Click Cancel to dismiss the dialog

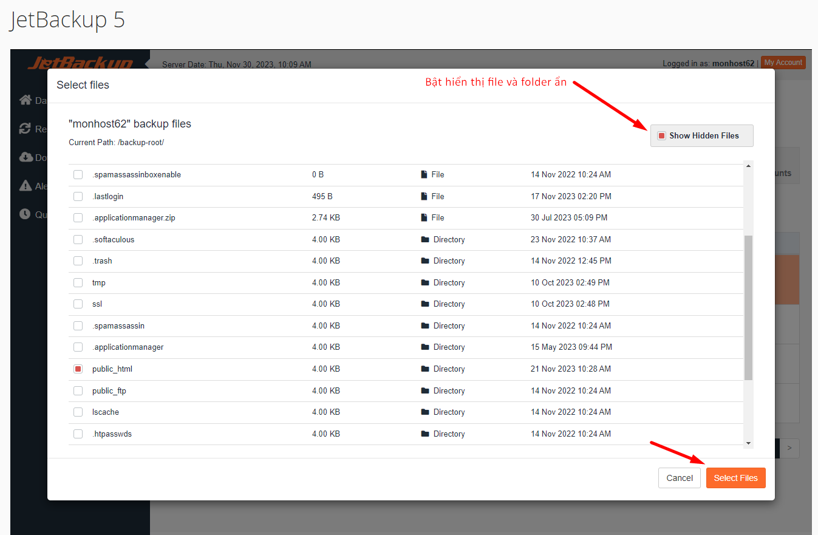680,478
